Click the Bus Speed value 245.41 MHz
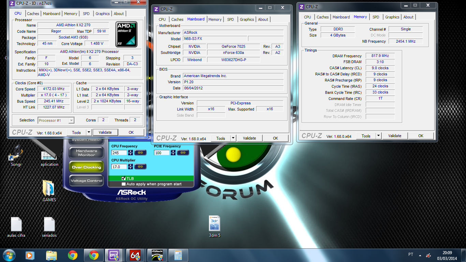The width and height of the screenshot is (466, 262). [x=54, y=101]
